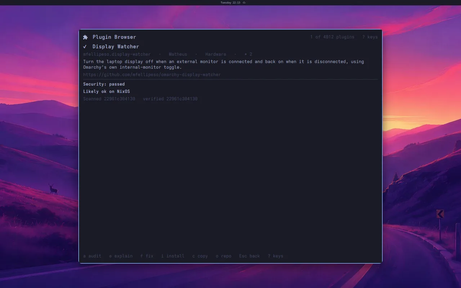Click the checkmark beside Display Watcher
Screen dimensions: 461x288
coord(85,46)
